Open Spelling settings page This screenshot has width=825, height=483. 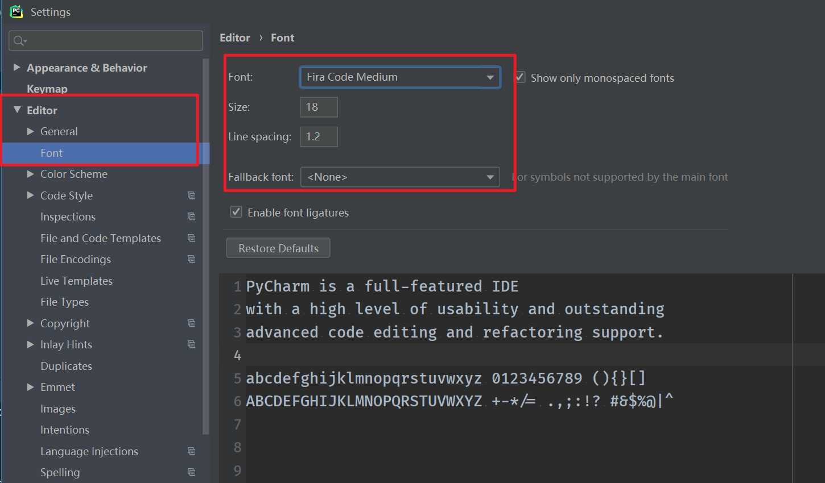pyautogui.click(x=60, y=472)
